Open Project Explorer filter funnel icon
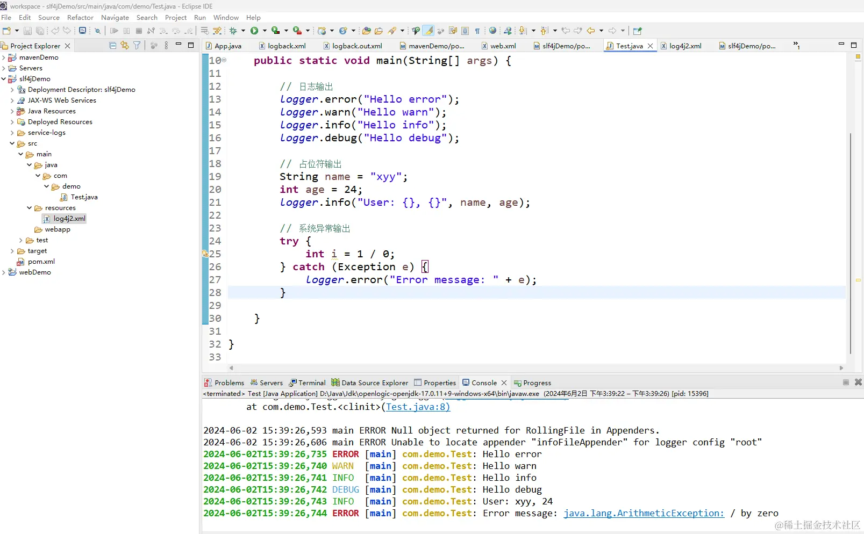864x534 pixels. click(x=137, y=46)
